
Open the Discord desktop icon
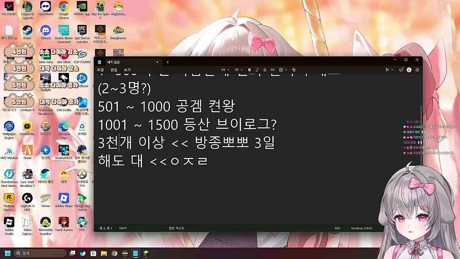click(46, 32)
